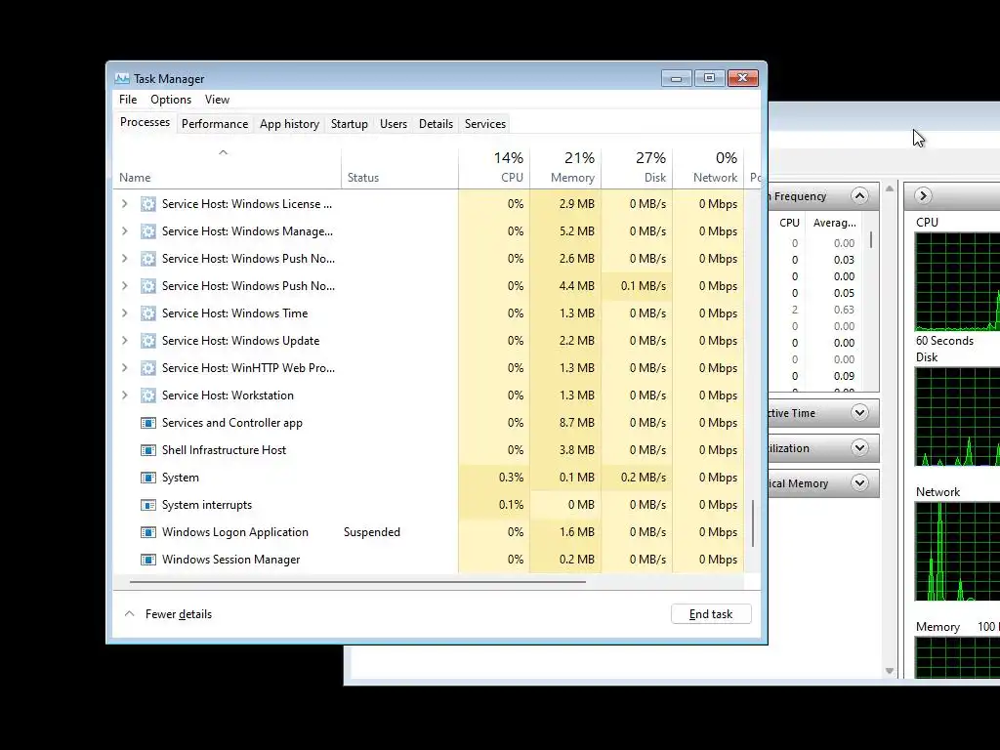Screen dimensions: 1000x750
Task: Sort processes by Name column header
Action: pos(227,169)
